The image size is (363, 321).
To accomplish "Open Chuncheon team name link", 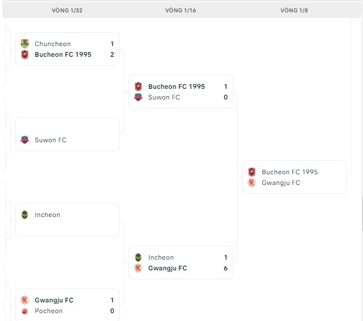I will pos(53,44).
